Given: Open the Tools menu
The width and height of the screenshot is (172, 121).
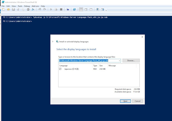Looking at the screenshot, I should 20,6.
